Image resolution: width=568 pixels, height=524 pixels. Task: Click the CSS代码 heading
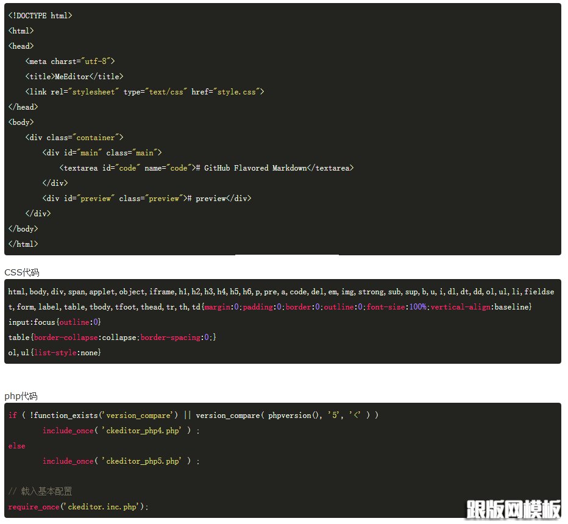pos(22,272)
